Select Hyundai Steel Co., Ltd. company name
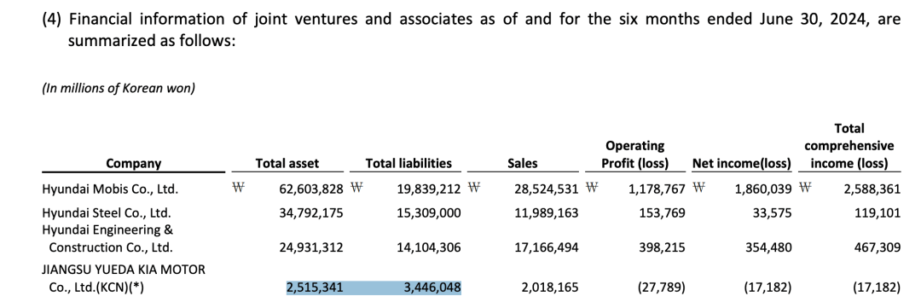The width and height of the screenshot is (921, 308). 107,212
